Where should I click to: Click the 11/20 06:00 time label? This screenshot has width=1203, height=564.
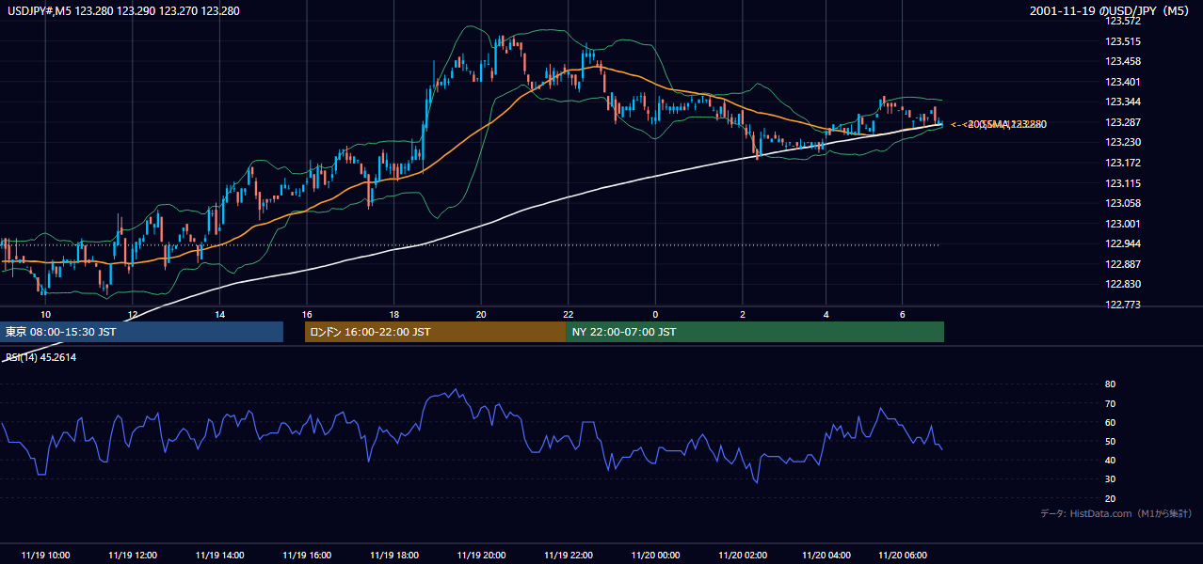(x=902, y=555)
